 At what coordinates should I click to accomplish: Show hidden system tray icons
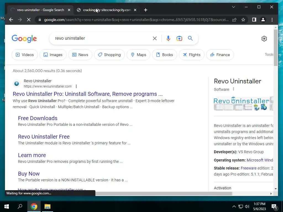click(234, 206)
